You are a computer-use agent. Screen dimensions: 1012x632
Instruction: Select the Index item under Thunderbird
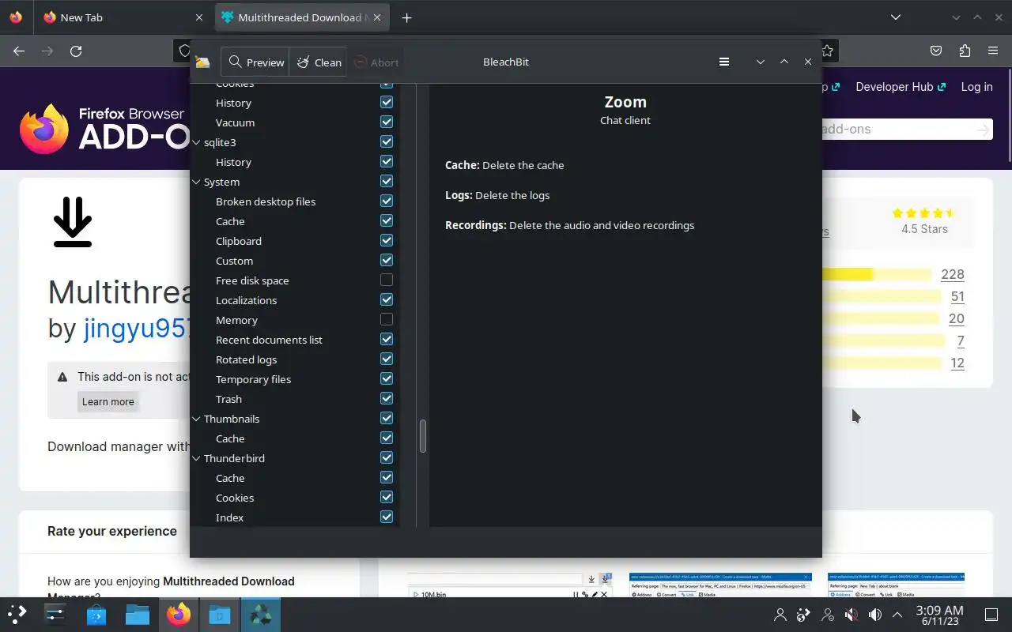(x=230, y=517)
